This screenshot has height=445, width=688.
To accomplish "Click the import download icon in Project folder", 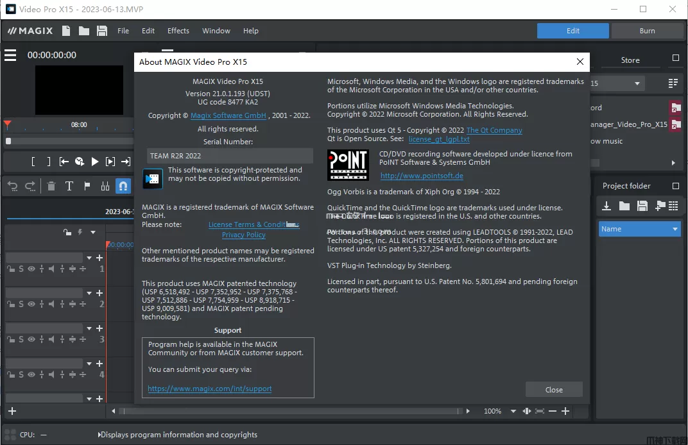I will (x=606, y=206).
